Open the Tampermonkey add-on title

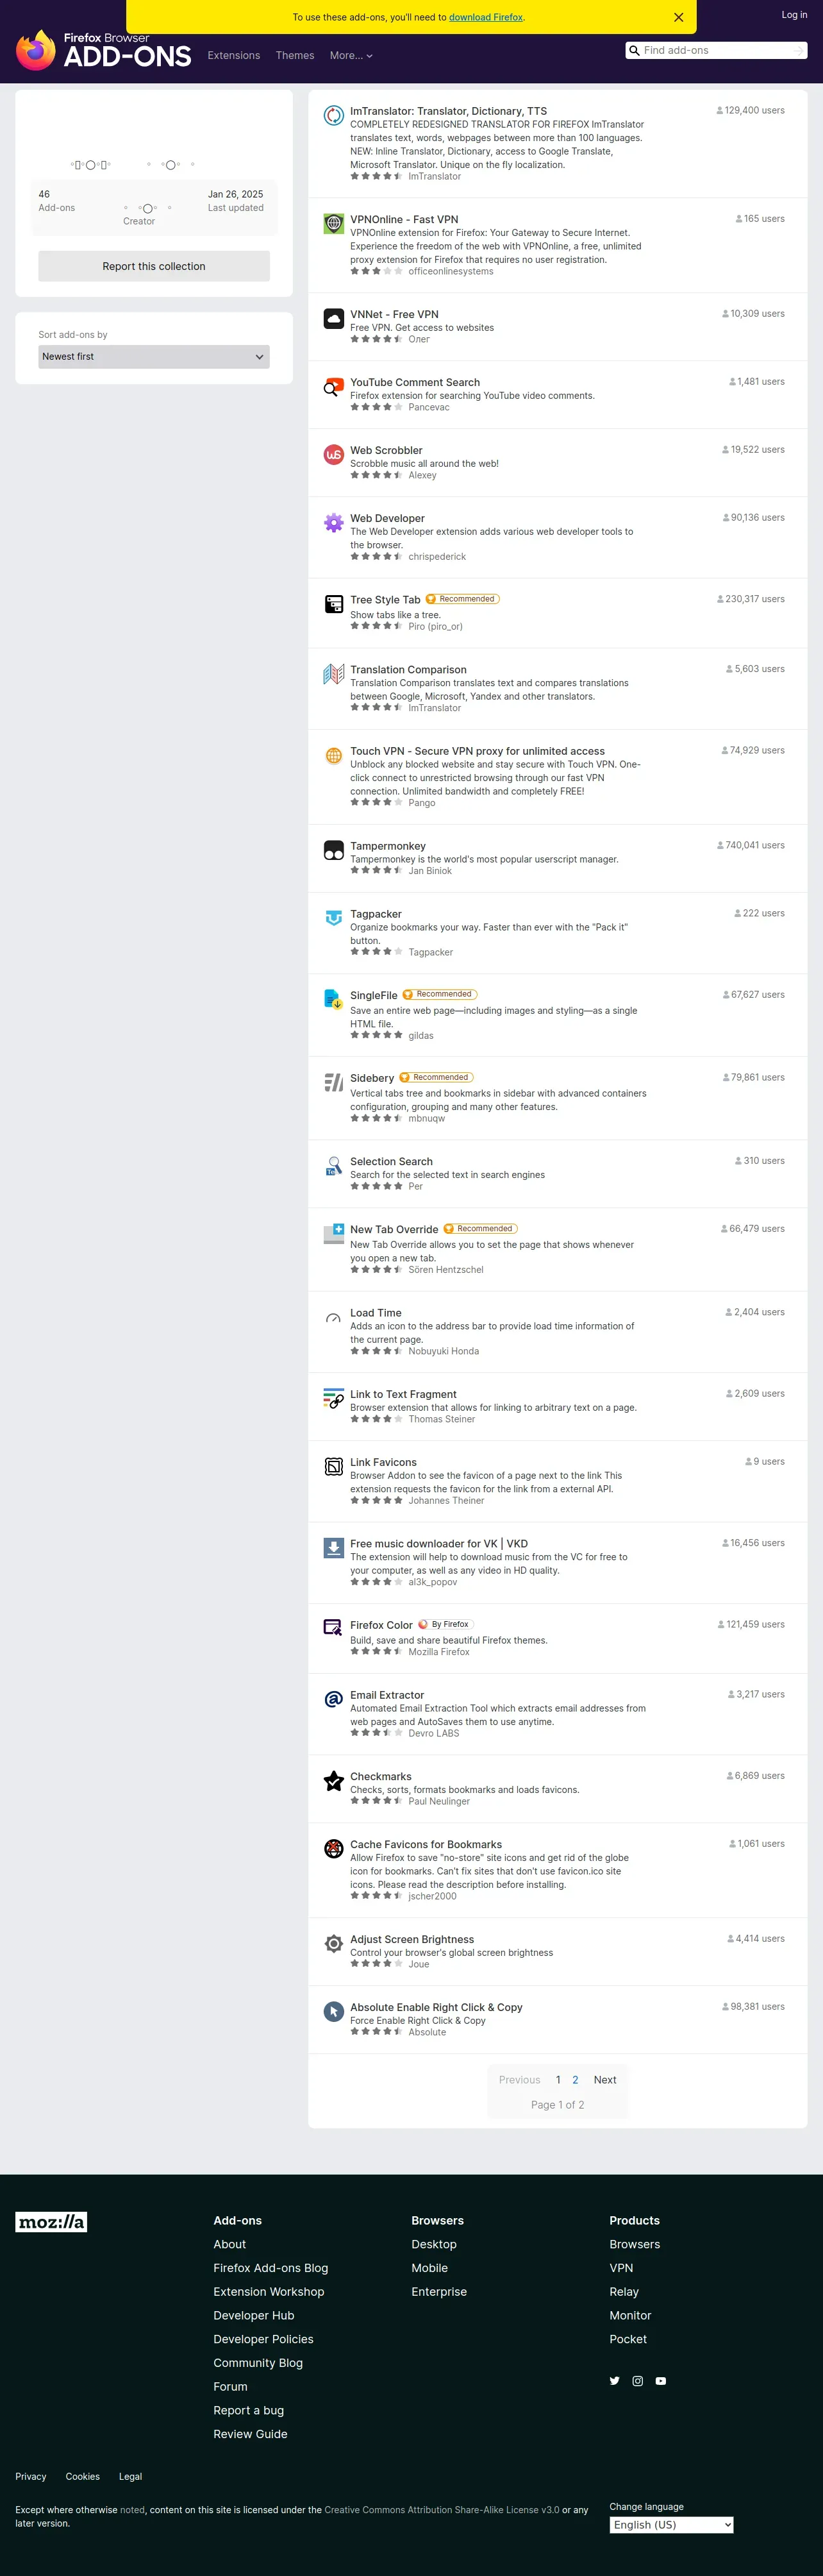pyautogui.click(x=388, y=846)
